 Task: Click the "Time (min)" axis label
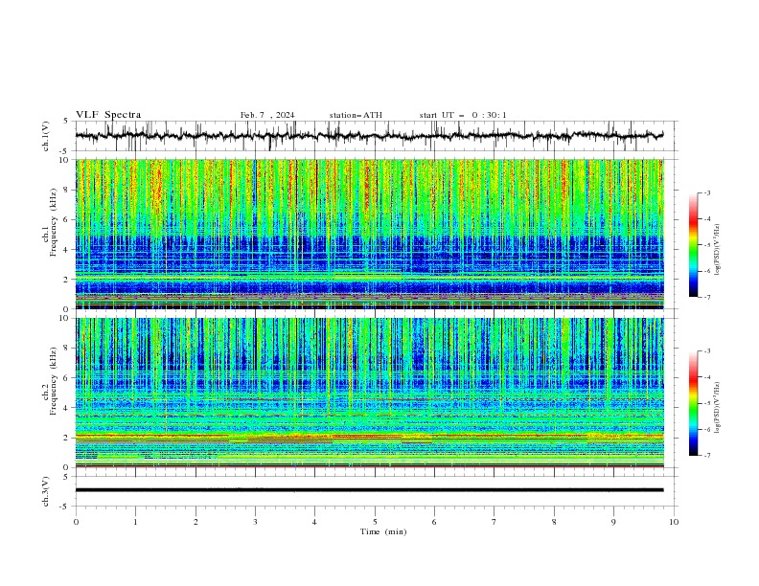pos(383,531)
